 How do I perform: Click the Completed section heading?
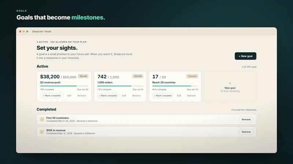[x=47, y=109]
